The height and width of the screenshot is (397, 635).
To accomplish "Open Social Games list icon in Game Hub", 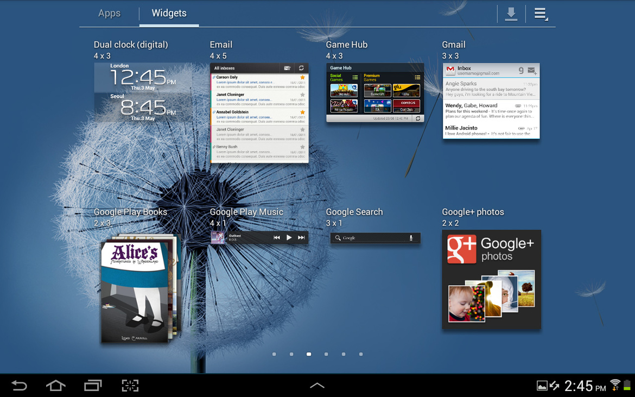I will tap(355, 77).
